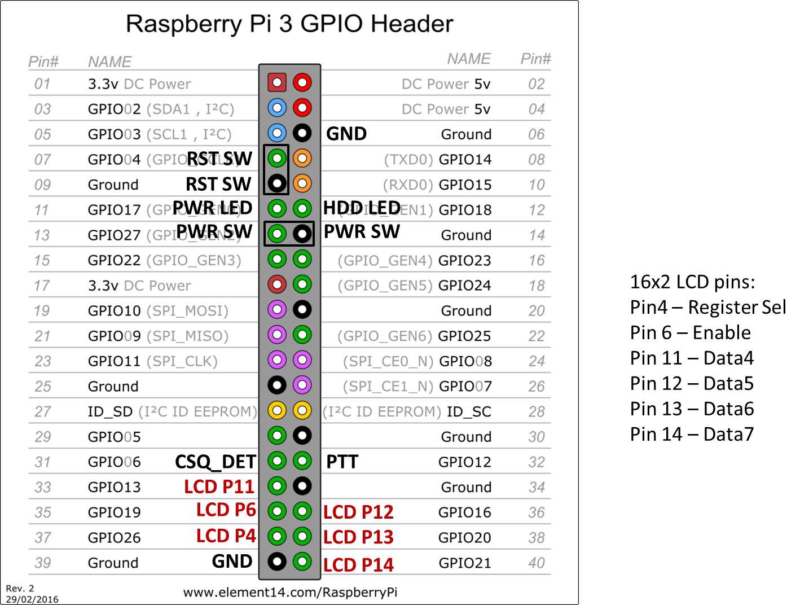The image size is (800, 605).
Task: Click the orange RXD0 GPIO15 pin
Action: (302, 183)
